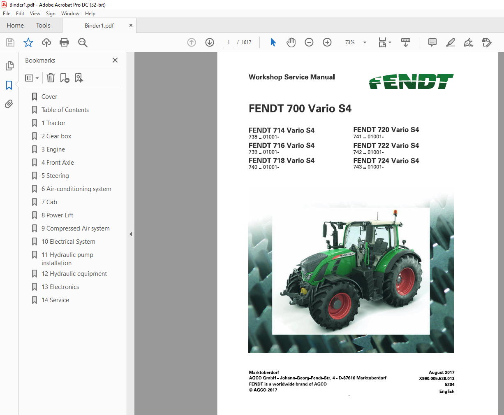Collapse the navigation pane arrow
This screenshot has height=415, width=504.
(131, 234)
